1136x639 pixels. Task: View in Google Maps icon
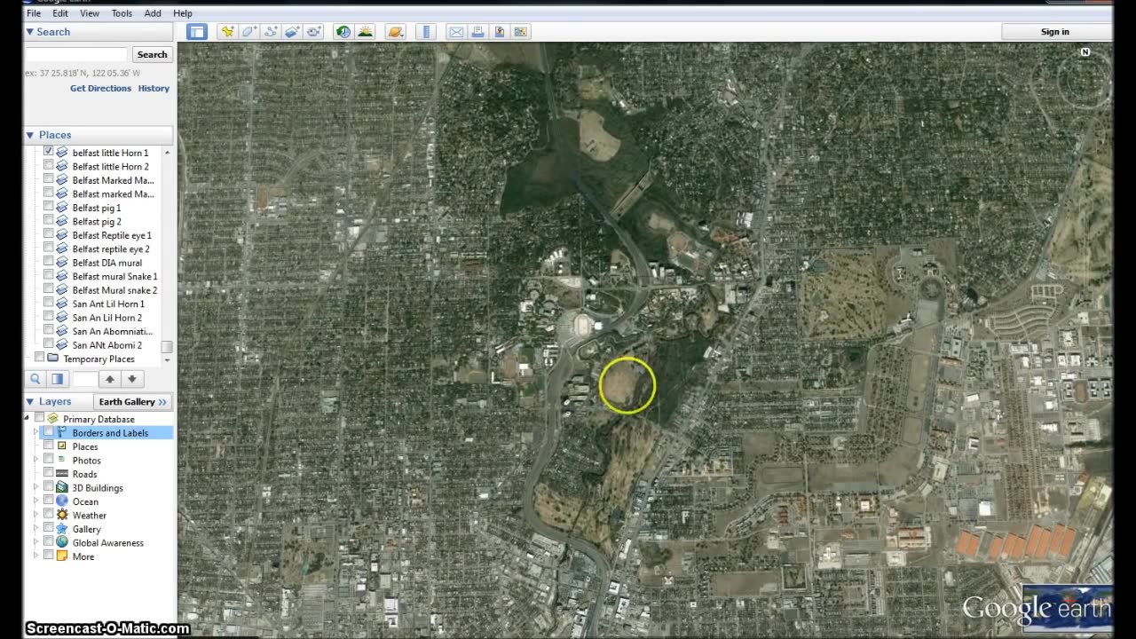[x=521, y=32]
